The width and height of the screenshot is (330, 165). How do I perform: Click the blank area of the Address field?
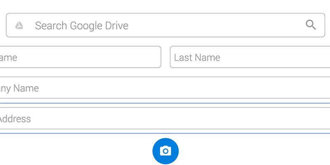pyautogui.click(x=179, y=118)
